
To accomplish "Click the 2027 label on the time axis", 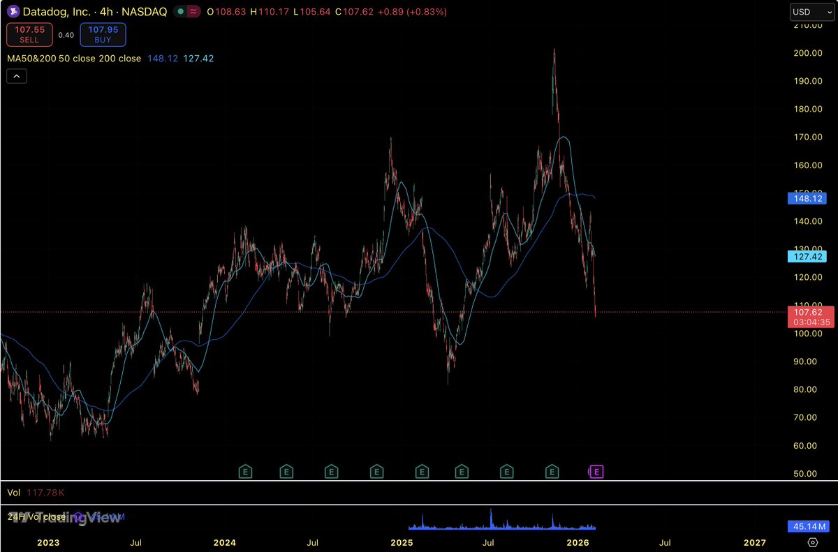I will click(755, 542).
